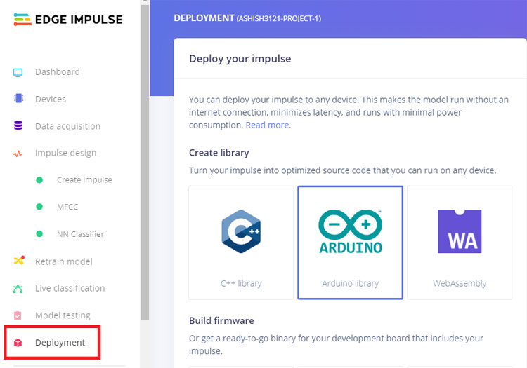The height and width of the screenshot is (368, 527).
Task: Open the NN Classifier sub-item
Action: [x=80, y=234]
